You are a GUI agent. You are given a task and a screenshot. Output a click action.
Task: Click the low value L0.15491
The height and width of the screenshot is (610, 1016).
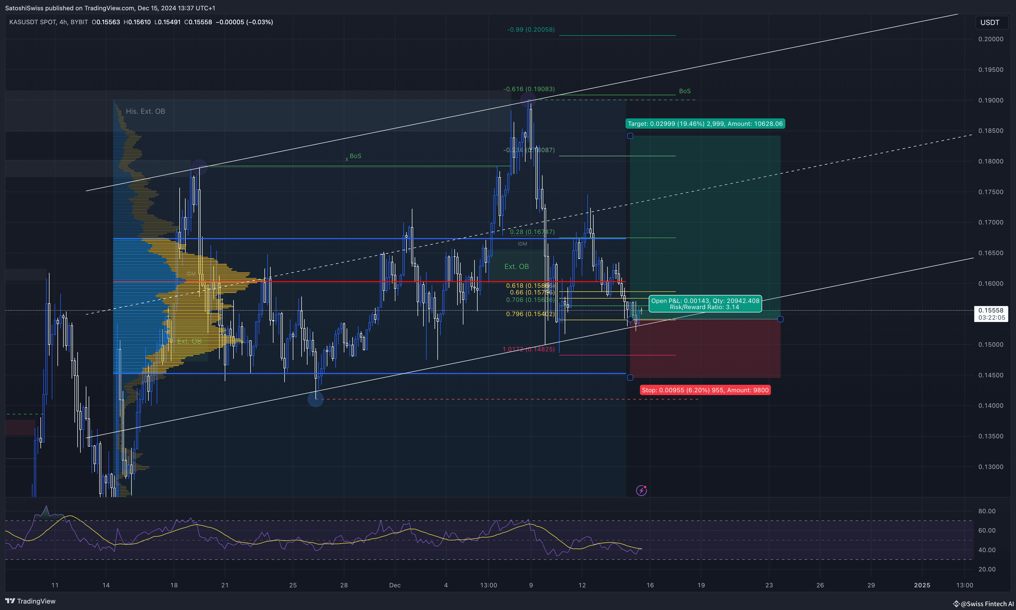[168, 22]
